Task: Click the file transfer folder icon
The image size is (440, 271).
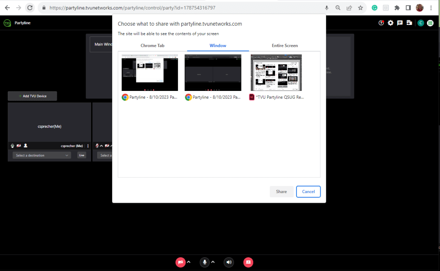Action: [x=409, y=23]
